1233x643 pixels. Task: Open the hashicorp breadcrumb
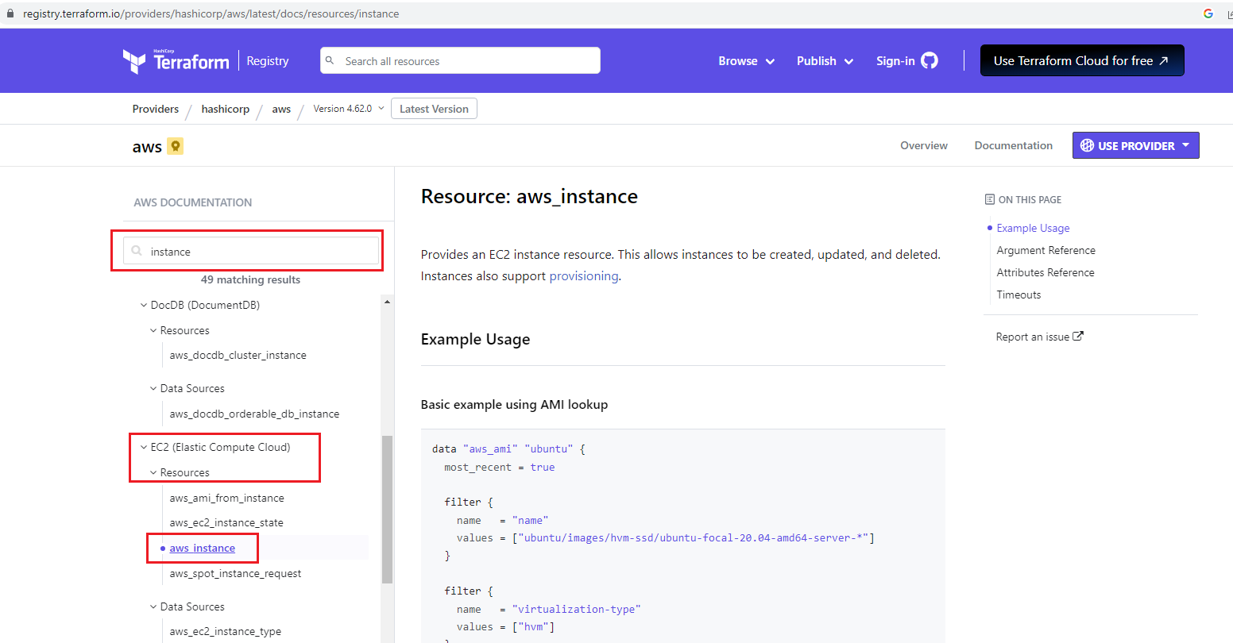pyautogui.click(x=226, y=109)
